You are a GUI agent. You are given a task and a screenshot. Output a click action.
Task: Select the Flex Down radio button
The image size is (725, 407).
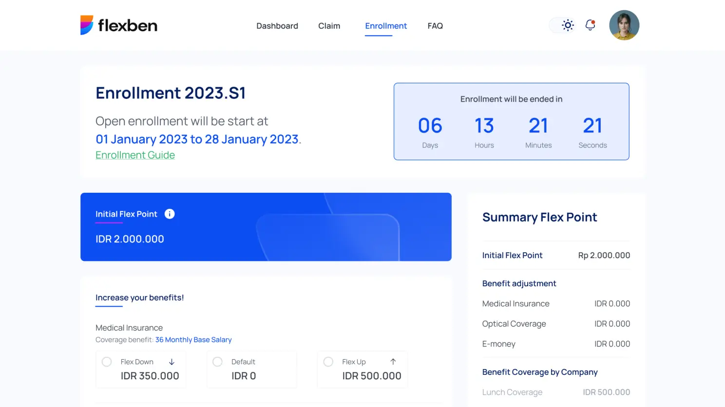107,362
